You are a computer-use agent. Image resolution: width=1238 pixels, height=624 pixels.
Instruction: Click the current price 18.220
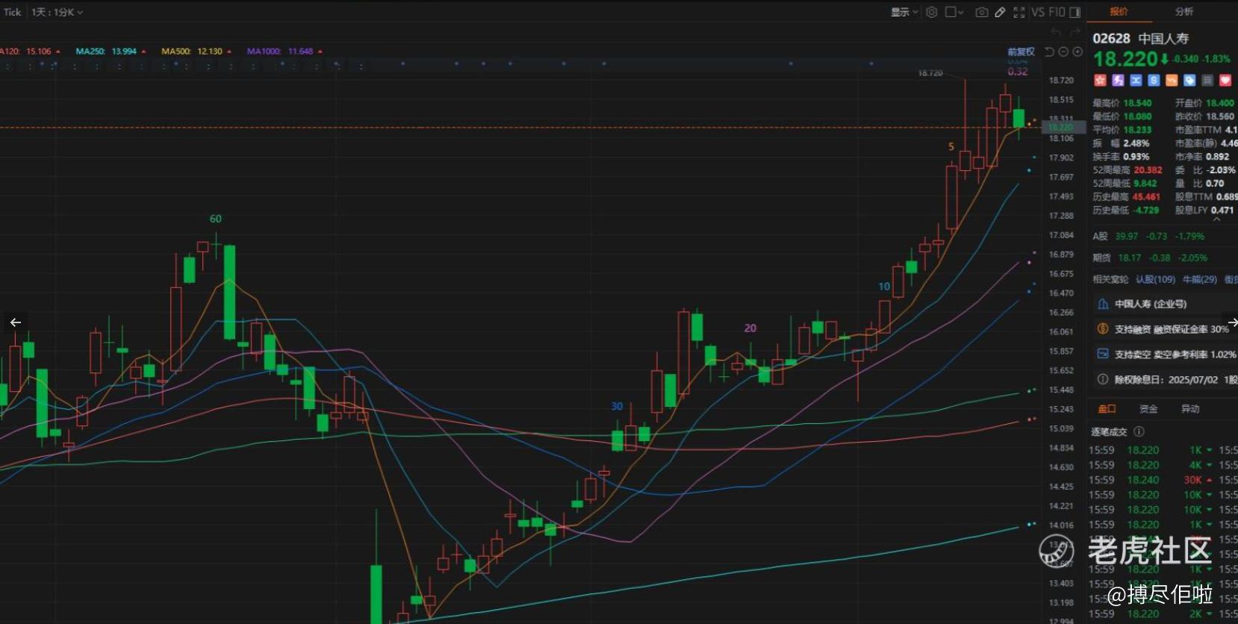point(1125,59)
